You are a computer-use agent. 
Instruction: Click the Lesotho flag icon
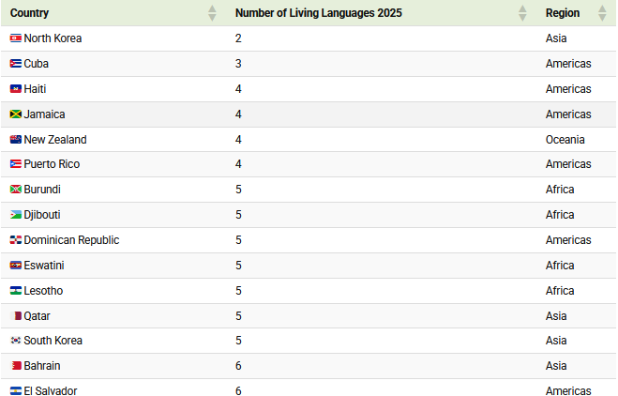point(16,291)
